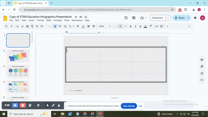Viewport: 208px width, 117px height.
Task: Open the comments panel icon
Action: (x=134, y=18)
